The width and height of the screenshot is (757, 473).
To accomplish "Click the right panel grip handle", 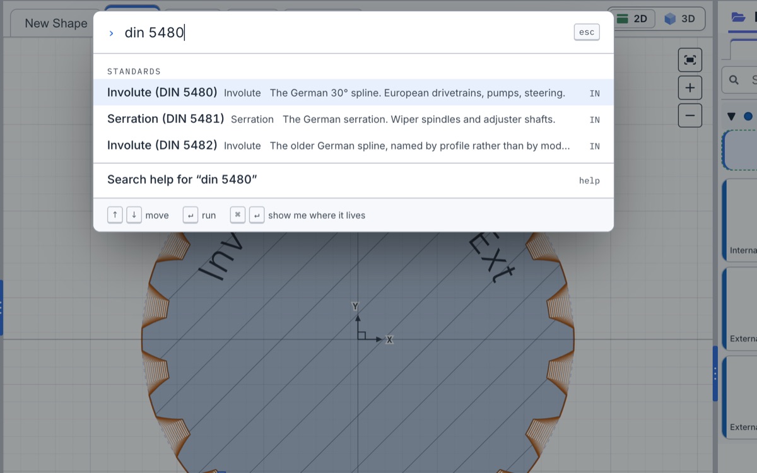I will click(715, 373).
